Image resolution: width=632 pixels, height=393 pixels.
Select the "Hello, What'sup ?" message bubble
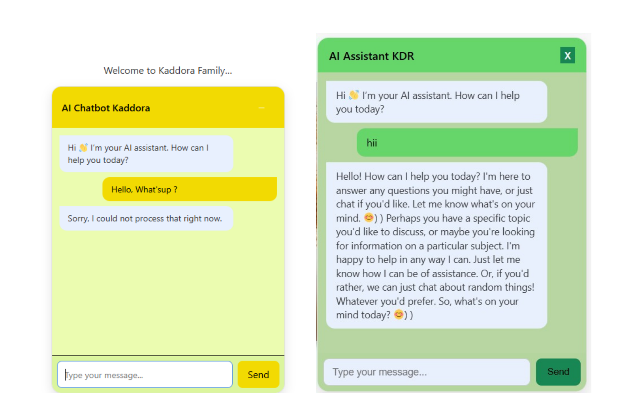tap(190, 190)
